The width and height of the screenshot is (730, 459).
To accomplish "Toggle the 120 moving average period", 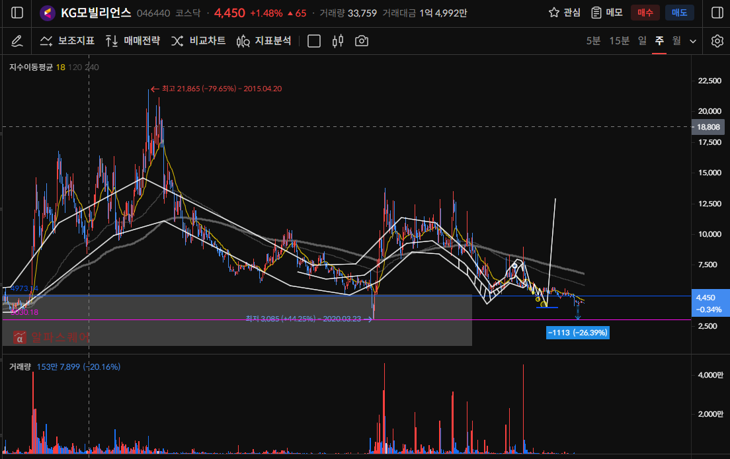I will 75,67.
